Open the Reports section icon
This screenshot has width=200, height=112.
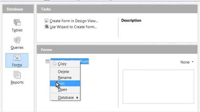17,75
